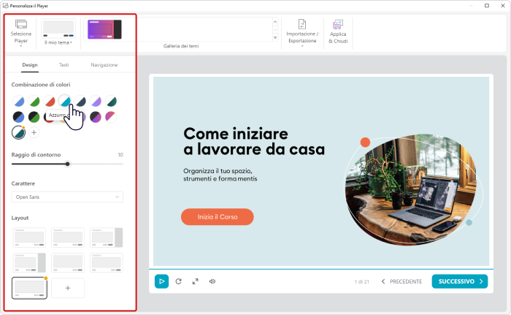Click the Raggio di contorno slider handle
The image size is (511, 315).
pyautogui.click(x=67, y=164)
